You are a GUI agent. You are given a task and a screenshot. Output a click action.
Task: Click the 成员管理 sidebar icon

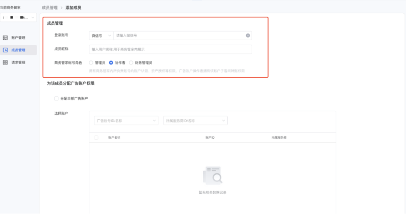[5, 50]
